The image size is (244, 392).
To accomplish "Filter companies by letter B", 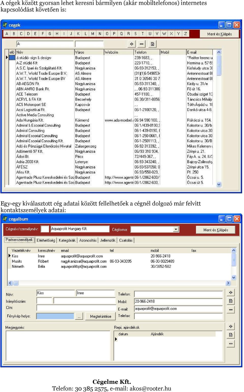I will pos(14,34).
